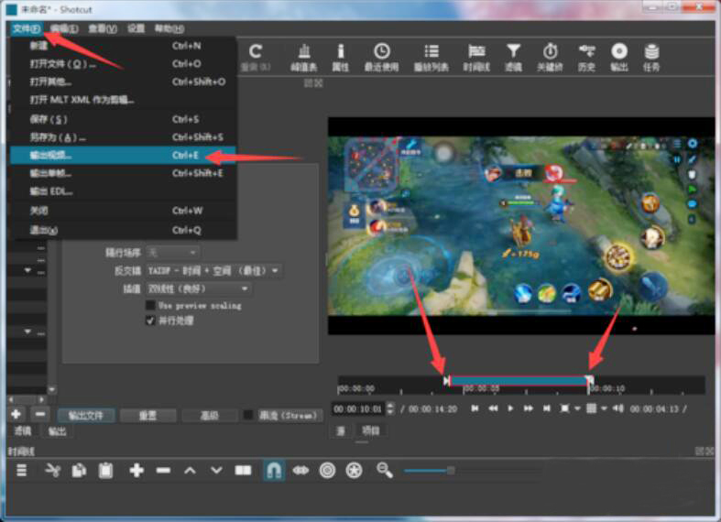Open the player grid options dropdown arrow

point(603,408)
